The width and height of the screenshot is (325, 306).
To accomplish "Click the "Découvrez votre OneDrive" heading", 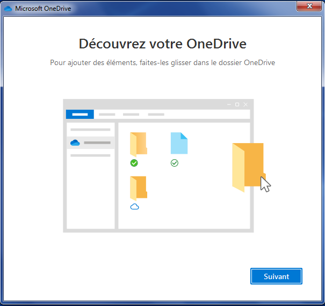I will [x=162, y=44].
